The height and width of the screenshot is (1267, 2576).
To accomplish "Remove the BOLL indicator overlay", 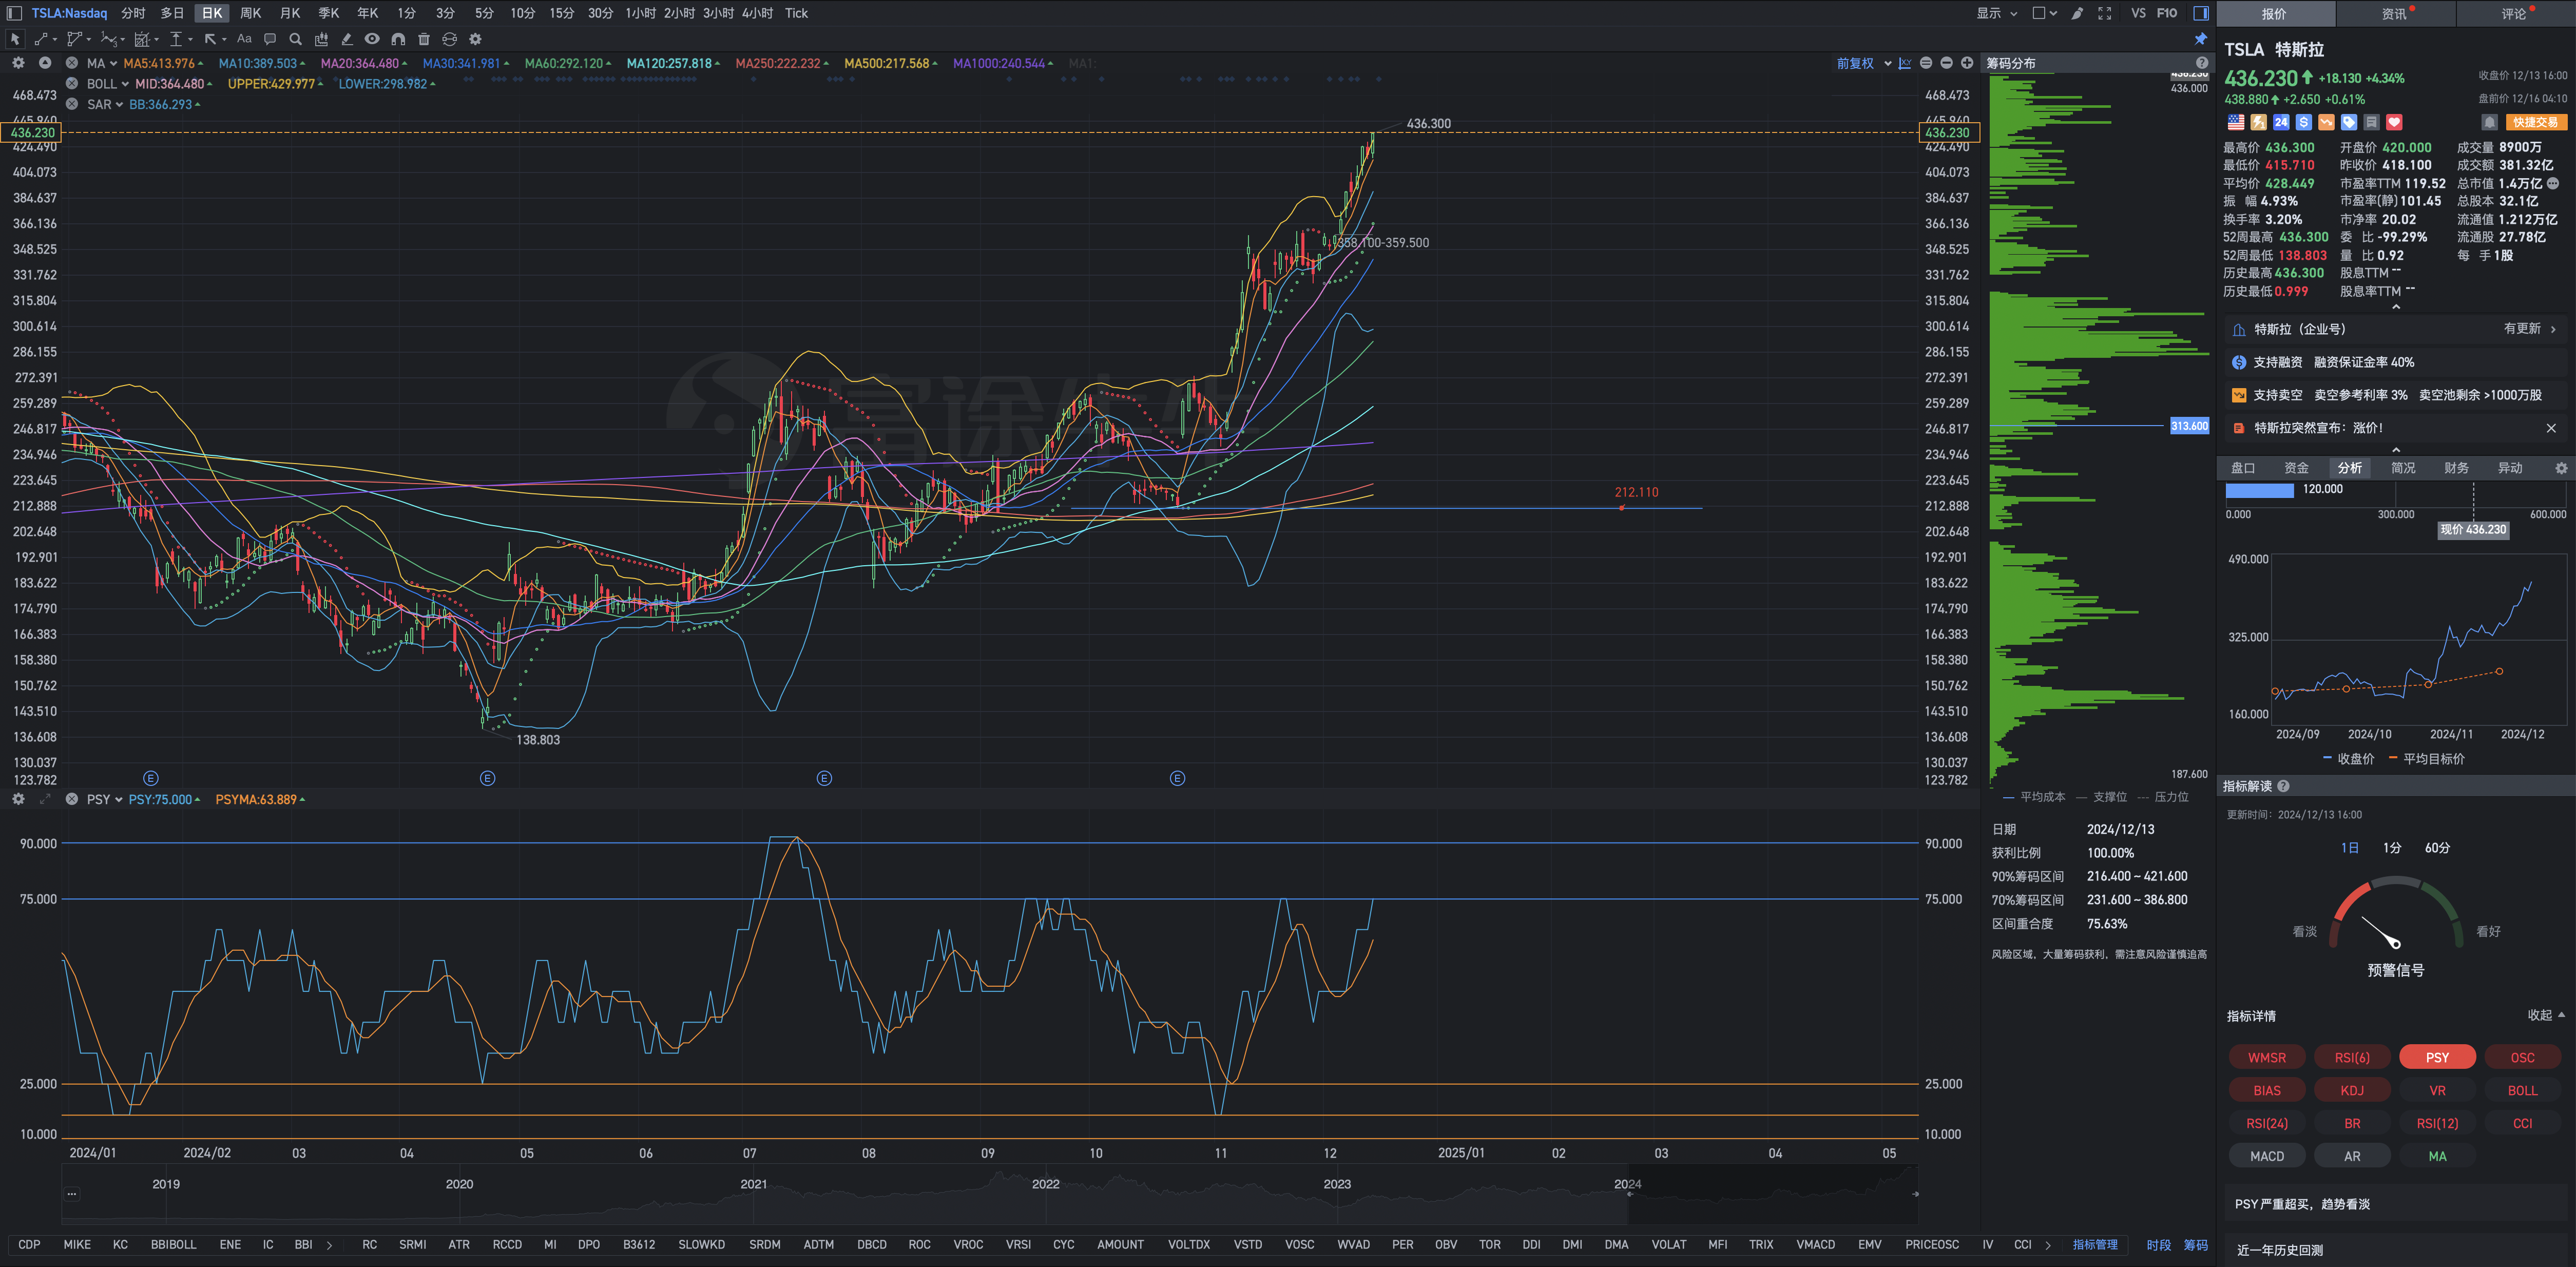I will point(72,84).
